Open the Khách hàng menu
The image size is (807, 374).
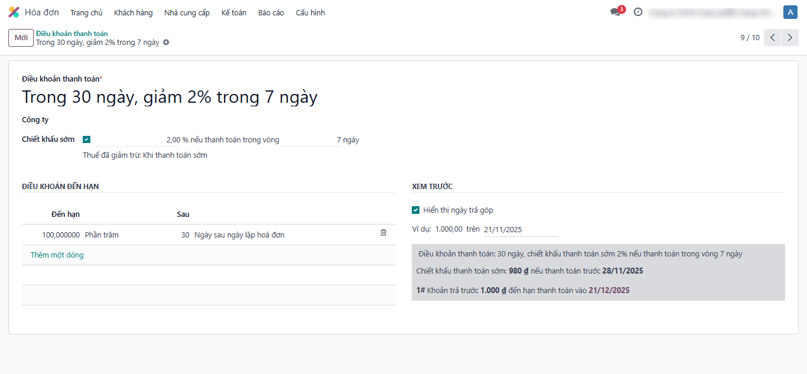point(133,12)
